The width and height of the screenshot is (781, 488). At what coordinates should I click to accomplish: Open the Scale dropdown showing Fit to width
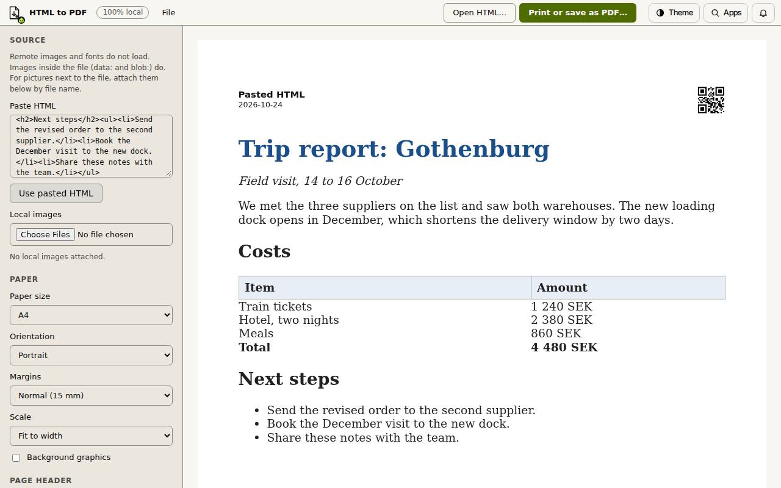click(91, 436)
